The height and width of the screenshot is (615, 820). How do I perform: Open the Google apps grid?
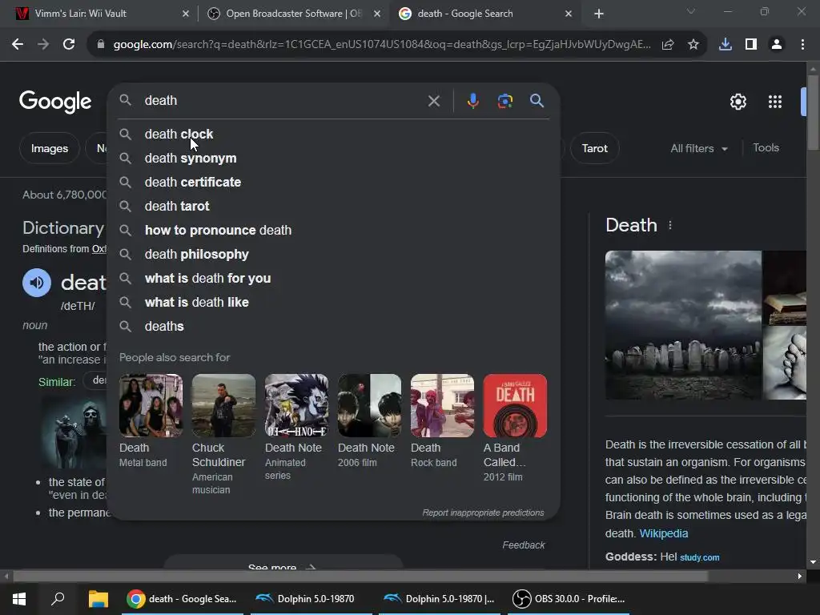pyautogui.click(x=775, y=102)
